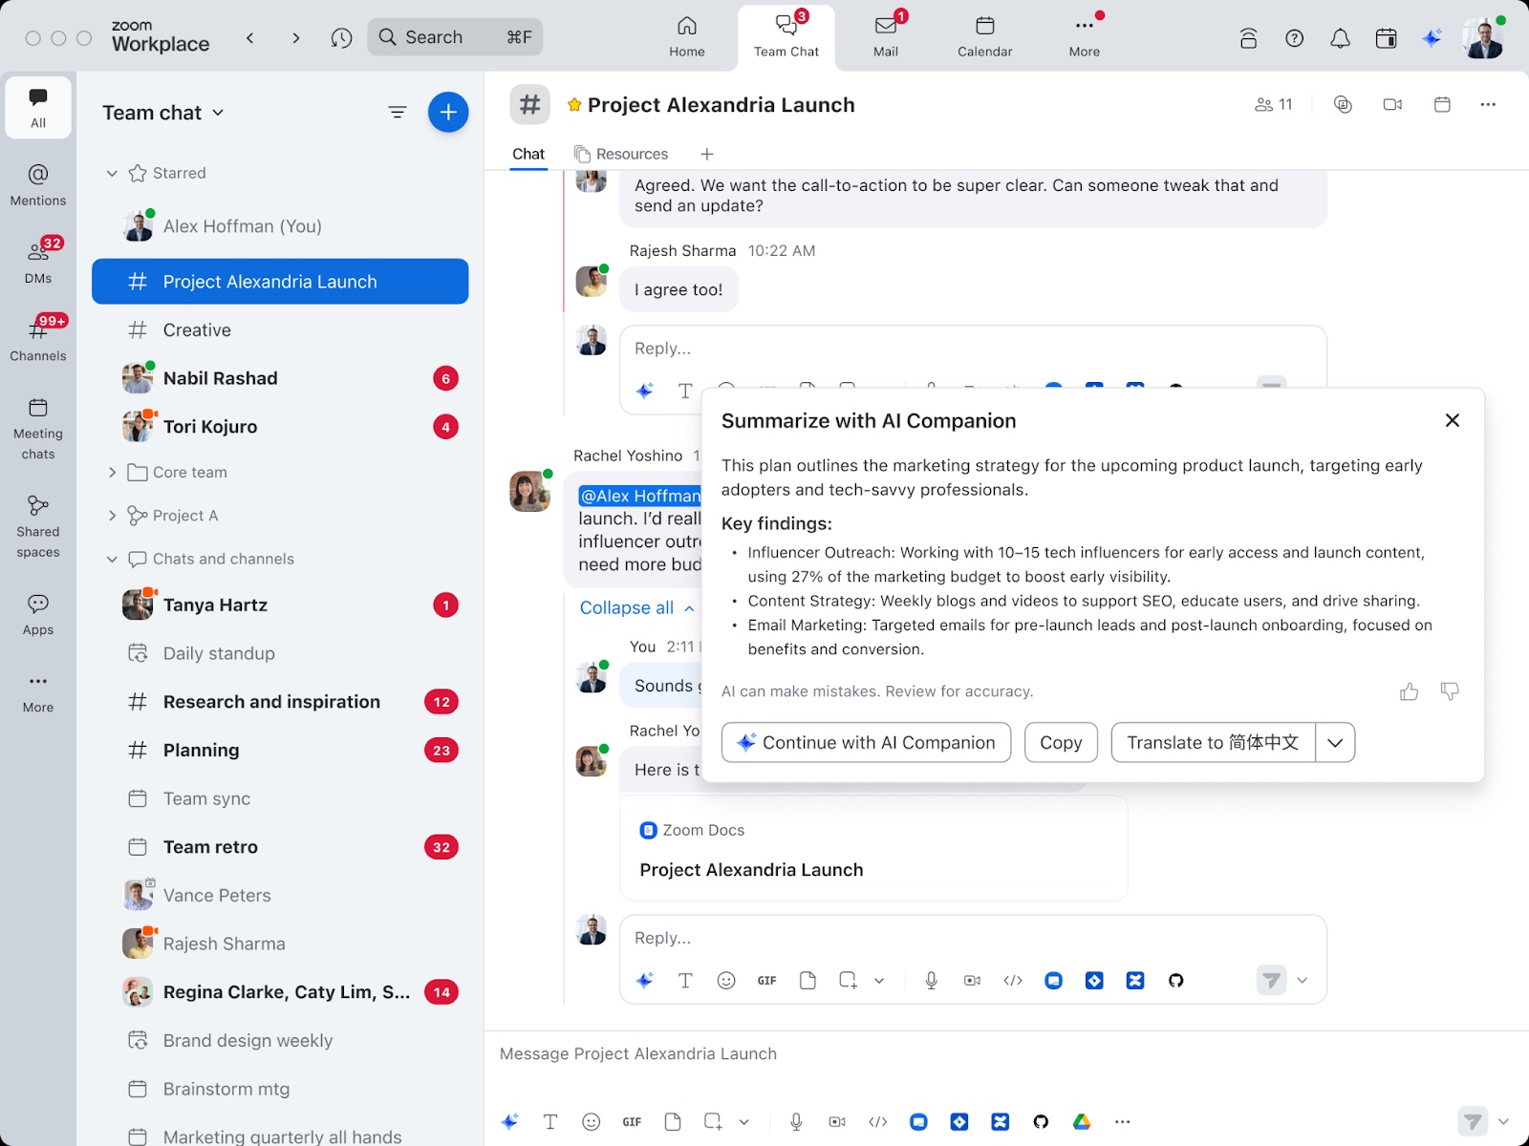1529x1146 pixels.
Task: Open Meeting chats in the sidebar
Action: coord(38,428)
